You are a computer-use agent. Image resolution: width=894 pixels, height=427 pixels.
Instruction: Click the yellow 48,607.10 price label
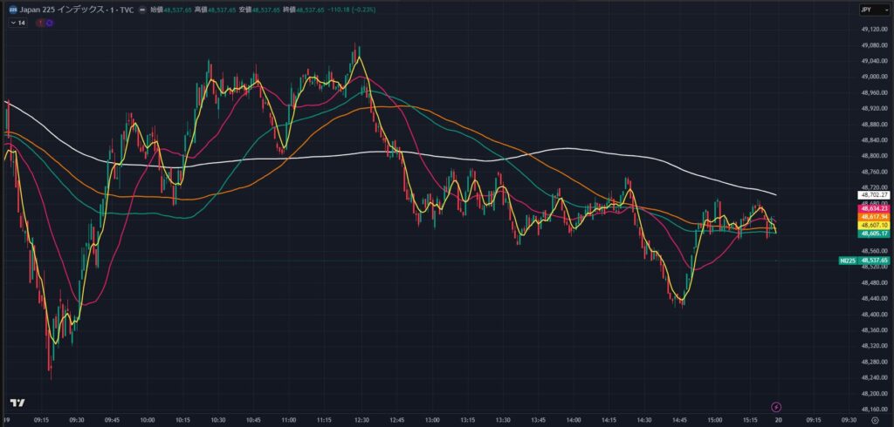click(873, 225)
